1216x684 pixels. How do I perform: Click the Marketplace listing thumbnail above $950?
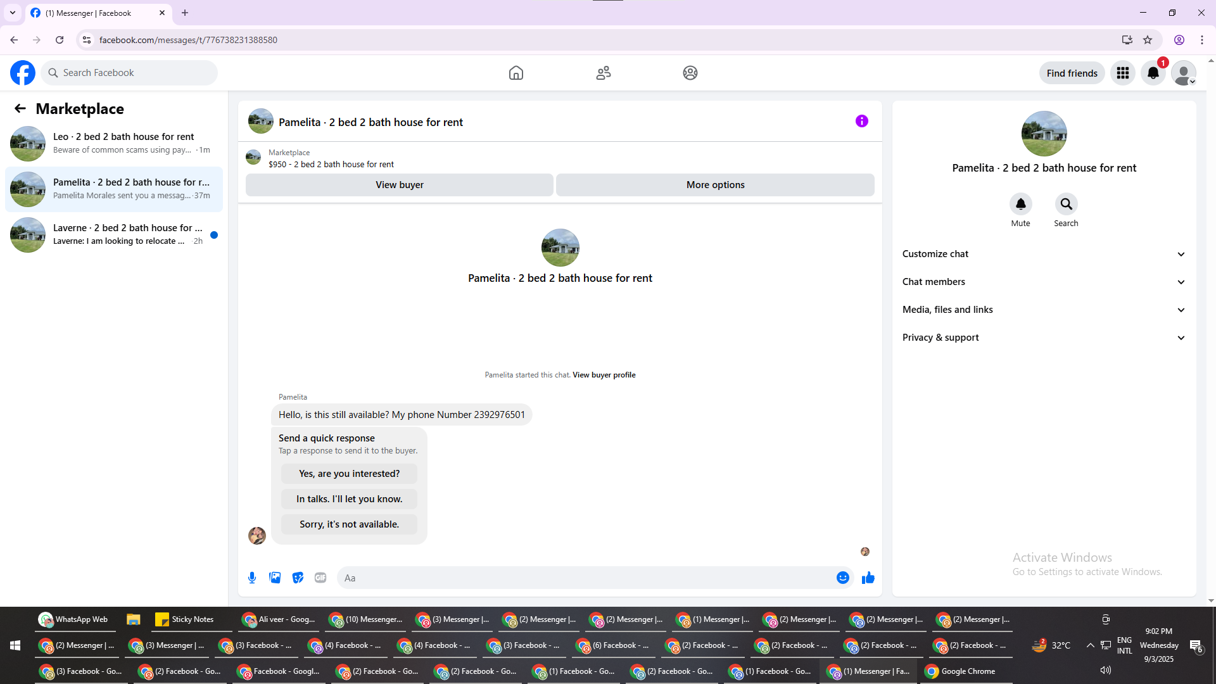(253, 157)
